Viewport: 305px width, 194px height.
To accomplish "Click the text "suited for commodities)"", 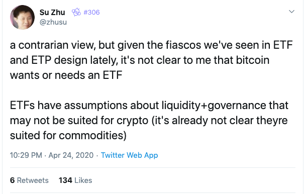I will pos(68,135).
